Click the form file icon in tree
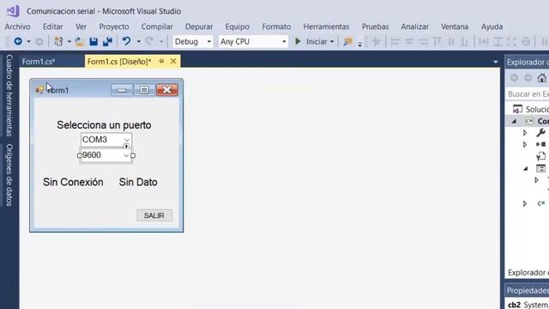Screen dimensions: 549x309 [540, 168]
